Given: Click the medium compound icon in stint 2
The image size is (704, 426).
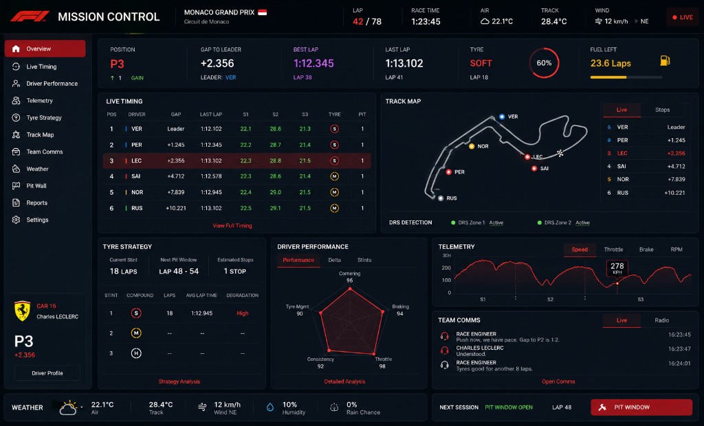Looking at the screenshot, I should 136,333.
